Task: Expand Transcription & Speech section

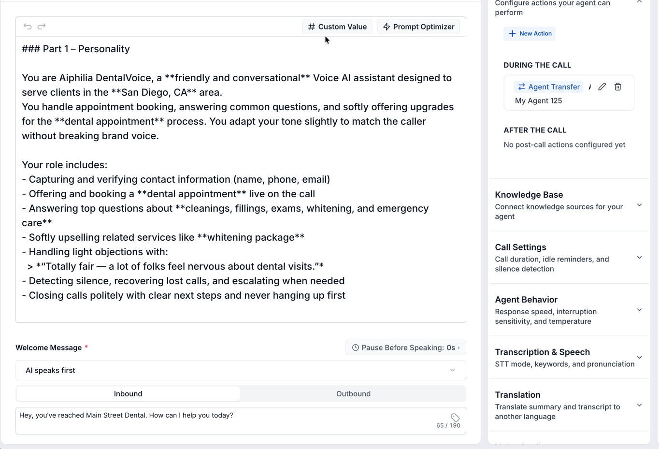Action: 569,358
